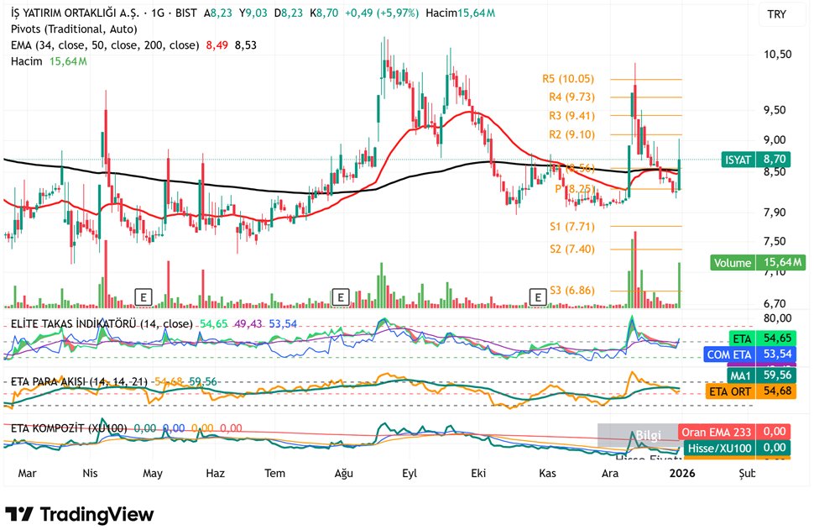Click the Haz label on time axis
This screenshot has width=814, height=530.
[x=215, y=474]
